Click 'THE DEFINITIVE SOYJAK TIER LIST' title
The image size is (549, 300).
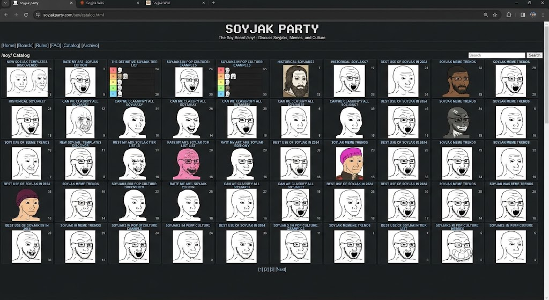pos(135,63)
